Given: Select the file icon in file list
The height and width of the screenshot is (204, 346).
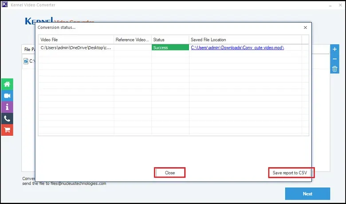Looking at the screenshot, I should point(26,61).
